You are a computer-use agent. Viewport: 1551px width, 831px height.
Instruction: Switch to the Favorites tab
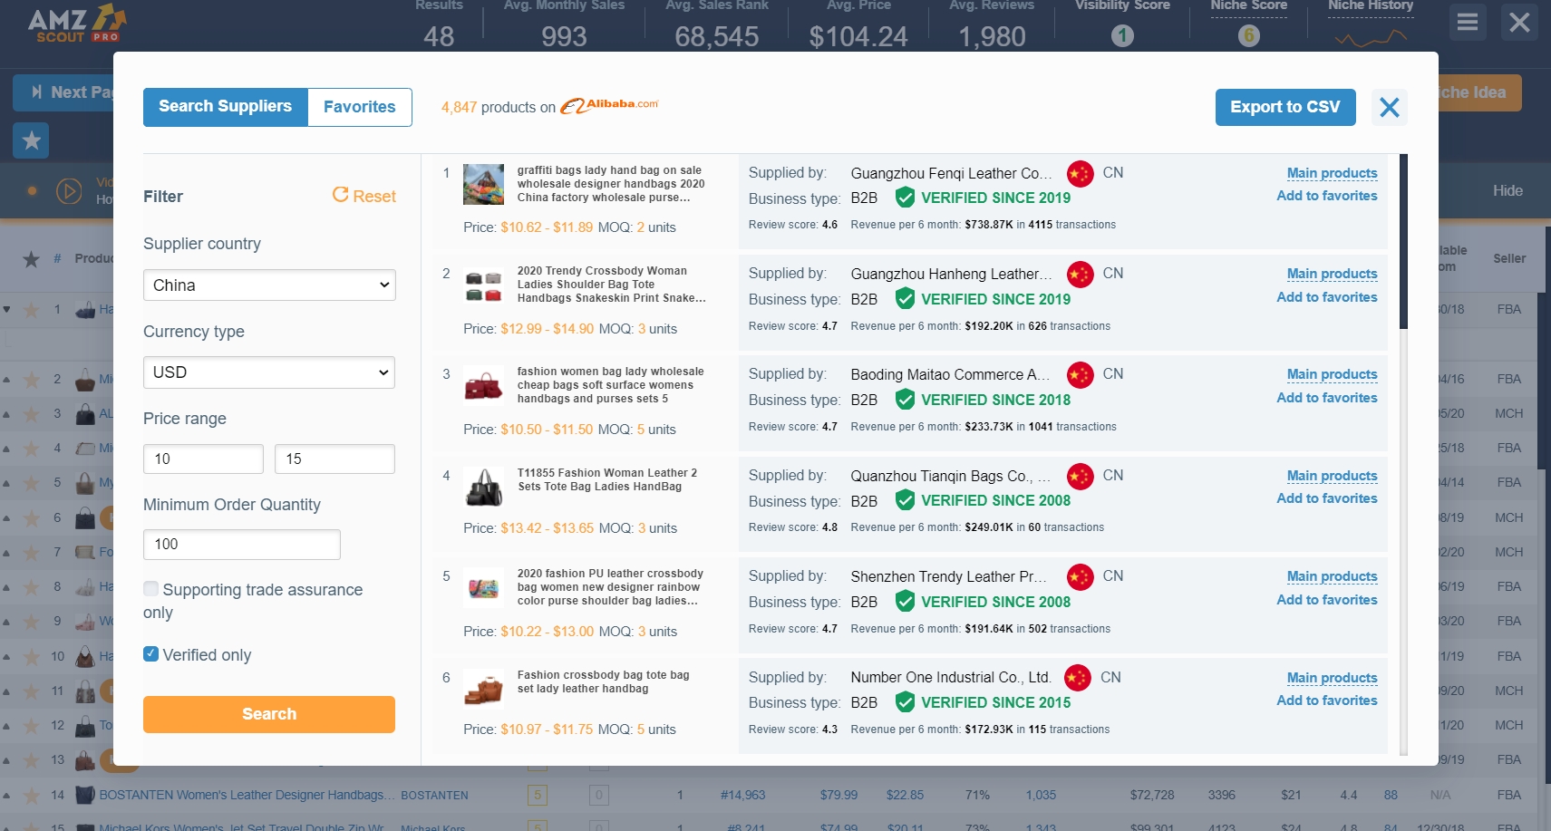(x=359, y=106)
